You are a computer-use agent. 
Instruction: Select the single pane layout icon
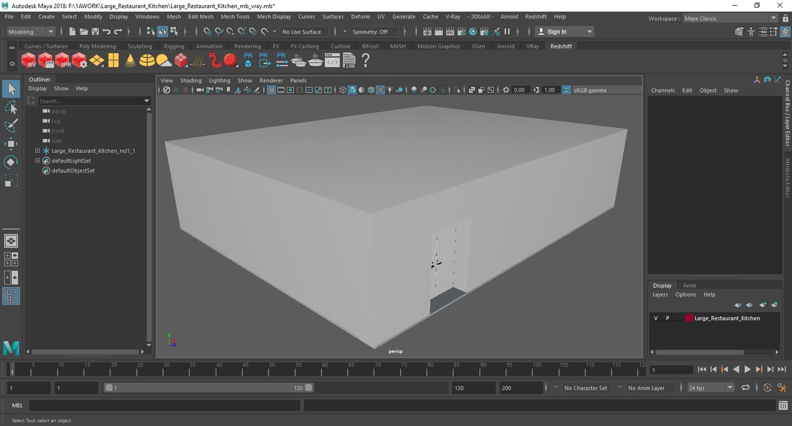[11, 241]
